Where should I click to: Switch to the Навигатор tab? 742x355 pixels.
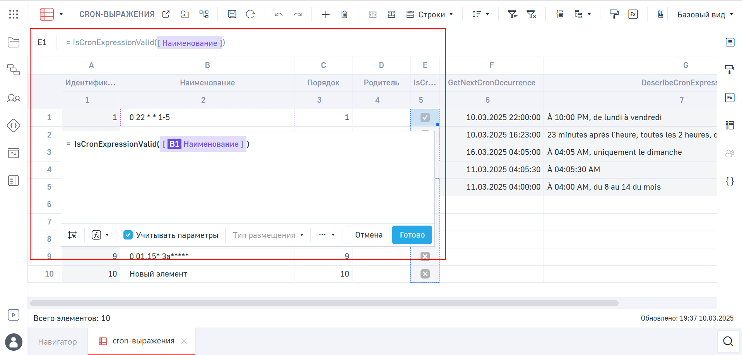(58, 341)
